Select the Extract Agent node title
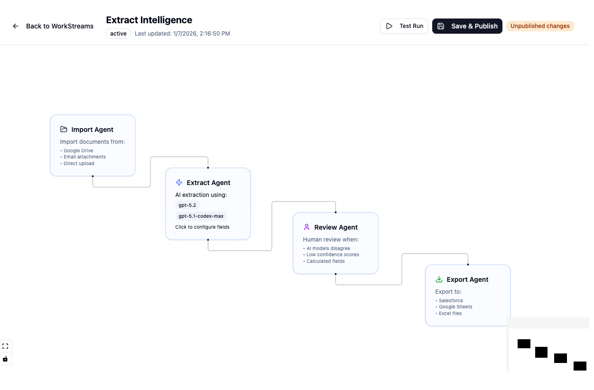 [x=208, y=183]
